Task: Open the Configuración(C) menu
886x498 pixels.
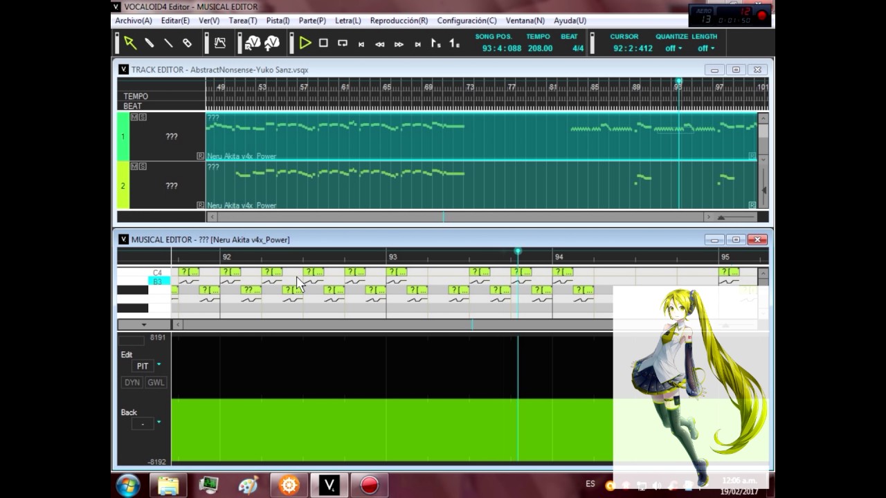Action: [x=467, y=21]
